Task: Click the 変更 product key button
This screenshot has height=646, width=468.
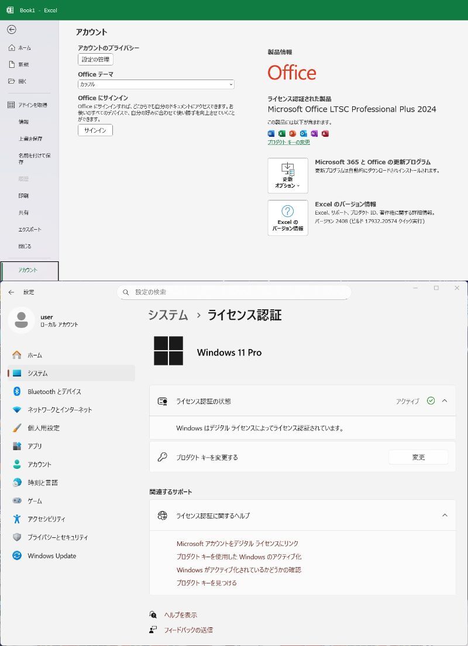Action: pos(418,457)
